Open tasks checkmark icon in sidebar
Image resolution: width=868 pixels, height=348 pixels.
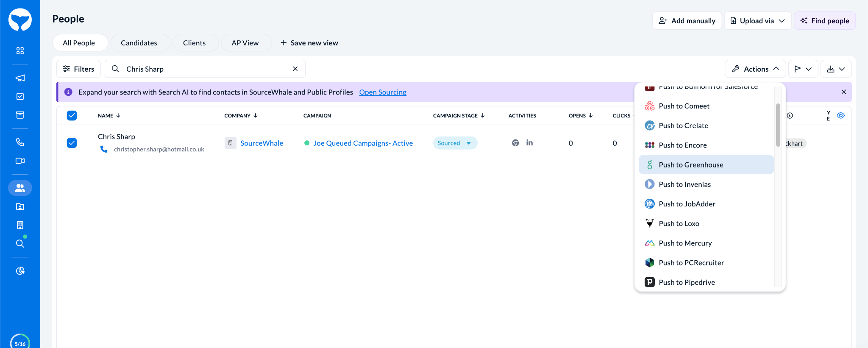20,97
